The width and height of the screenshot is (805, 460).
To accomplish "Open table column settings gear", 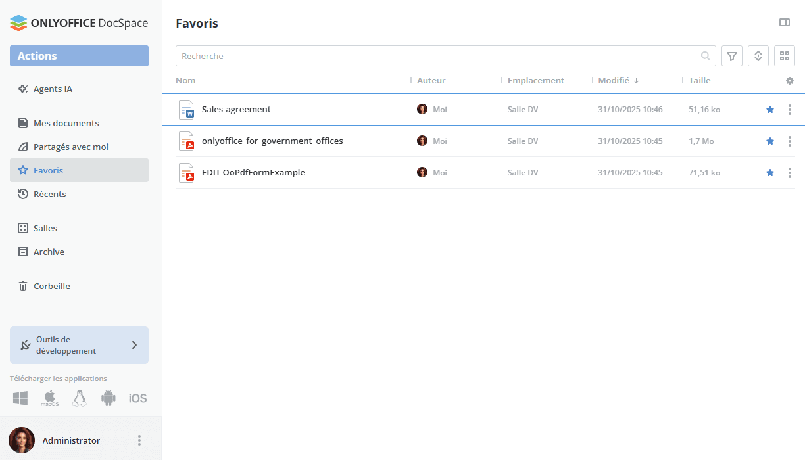I will coord(790,81).
